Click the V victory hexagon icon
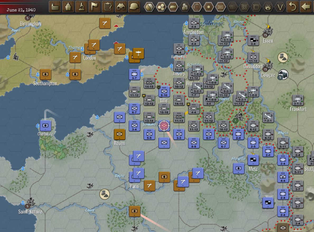The image size is (314, 232). pos(280,7)
